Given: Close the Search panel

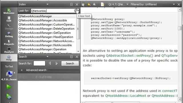Looking at the screenshot, I should pos(77,57).
